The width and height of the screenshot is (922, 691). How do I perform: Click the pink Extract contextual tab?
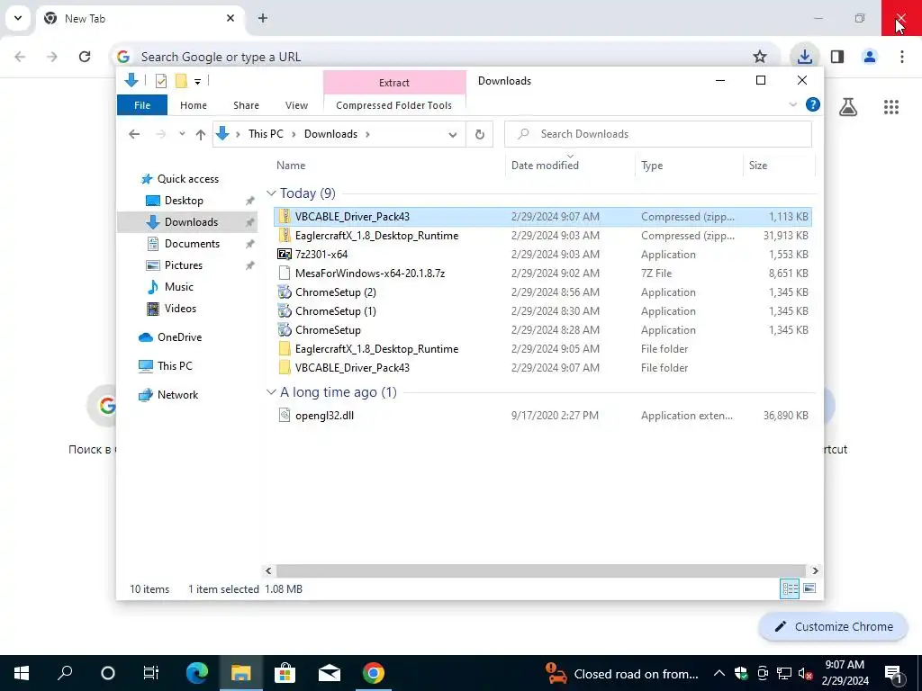394,82
